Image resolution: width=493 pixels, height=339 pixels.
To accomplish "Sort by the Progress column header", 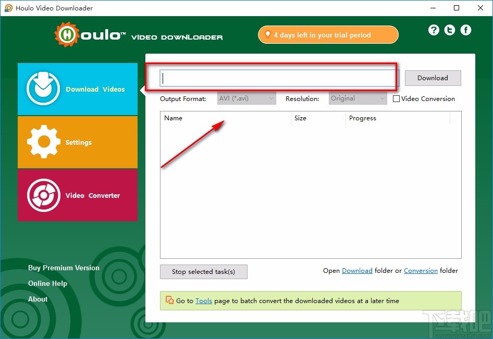I will [x=398, y=118].
